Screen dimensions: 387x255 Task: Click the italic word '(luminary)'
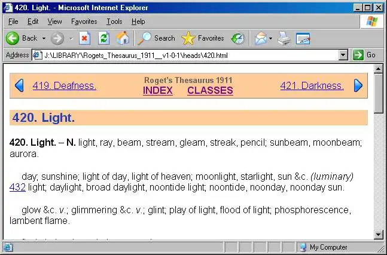coord(332,177)
